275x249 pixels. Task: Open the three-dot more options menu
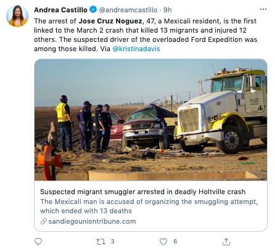263,9
